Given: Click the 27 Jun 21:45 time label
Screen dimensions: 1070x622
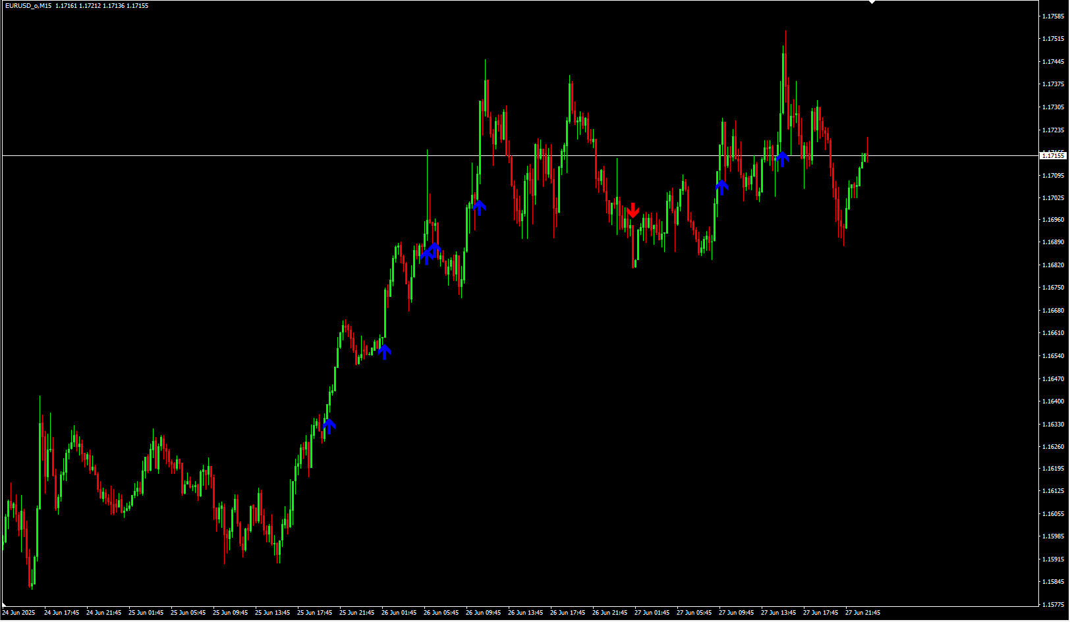Looking at the screenshot, I should (862, 613).
